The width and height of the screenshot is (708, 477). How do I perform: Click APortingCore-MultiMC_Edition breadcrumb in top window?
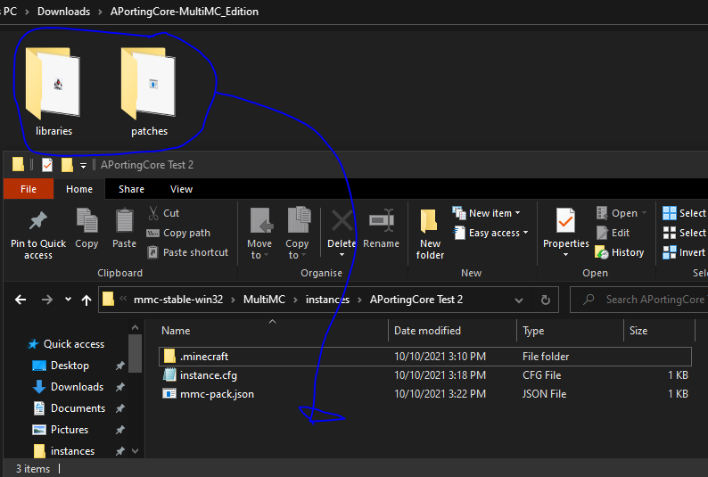pos(185,12)
